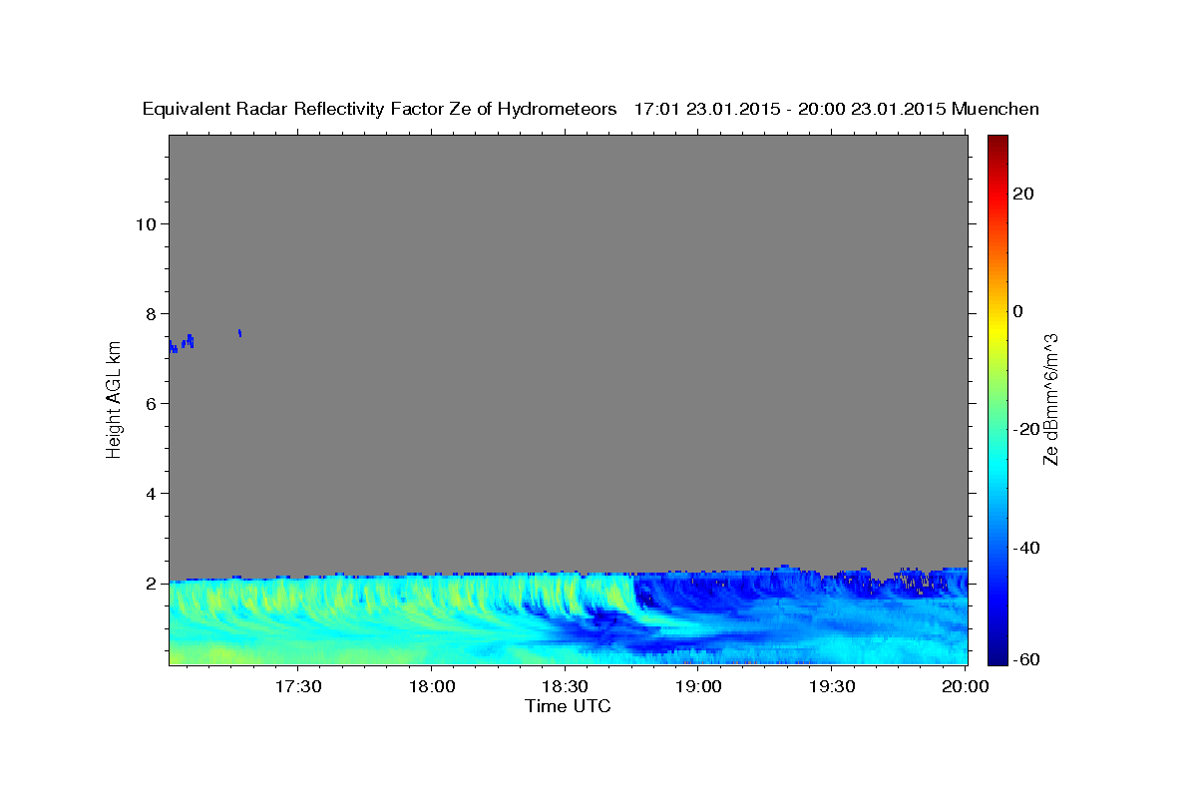The image size is (1197, 798).
Task: Click the height tick label '2'
Action: [x=152, y=583]
